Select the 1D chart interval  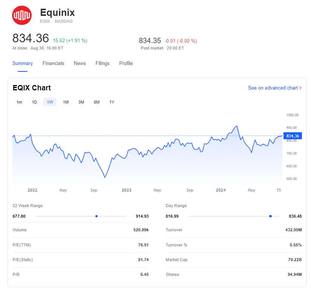point(34,102)
